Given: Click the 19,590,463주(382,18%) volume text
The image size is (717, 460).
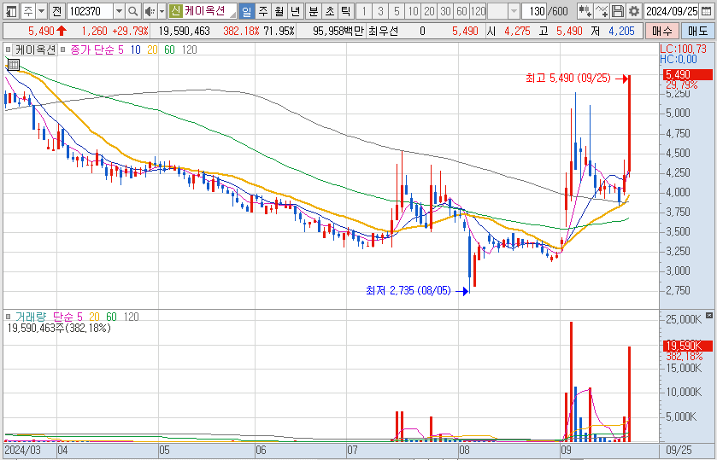Looking at the screenshot, I should [58, 328].
